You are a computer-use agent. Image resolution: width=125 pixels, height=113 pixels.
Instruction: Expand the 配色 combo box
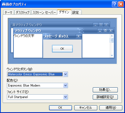point(66,85)
